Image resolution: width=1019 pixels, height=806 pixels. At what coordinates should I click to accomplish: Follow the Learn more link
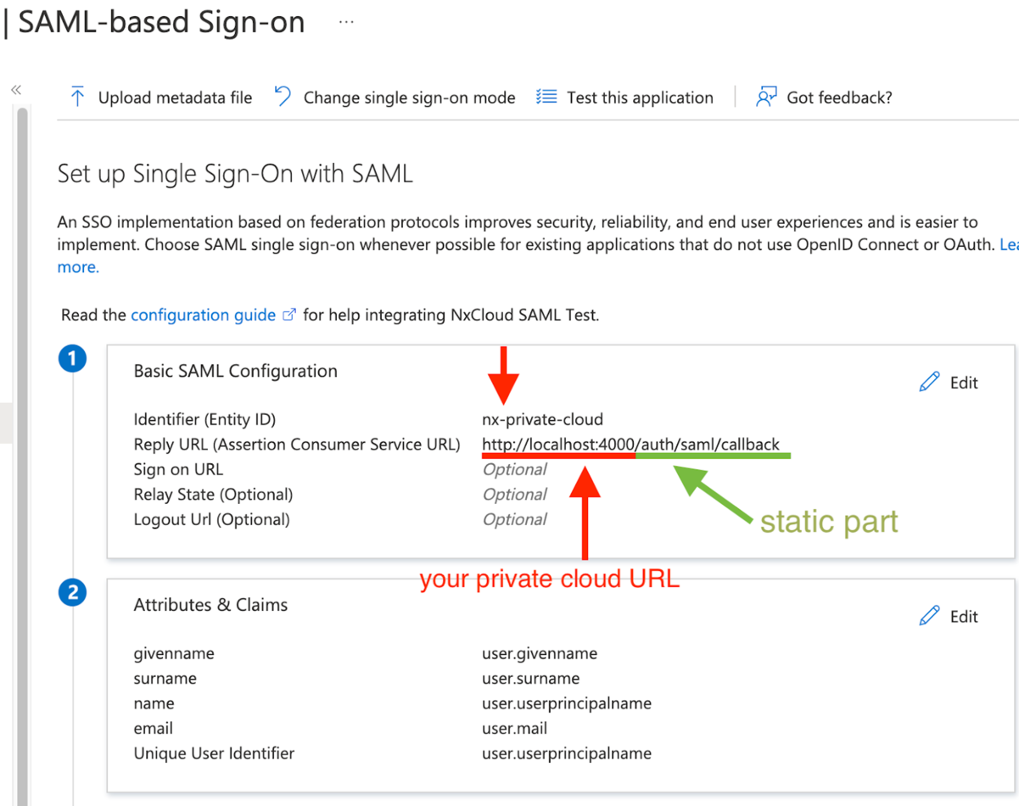click(x=78, y=266)
